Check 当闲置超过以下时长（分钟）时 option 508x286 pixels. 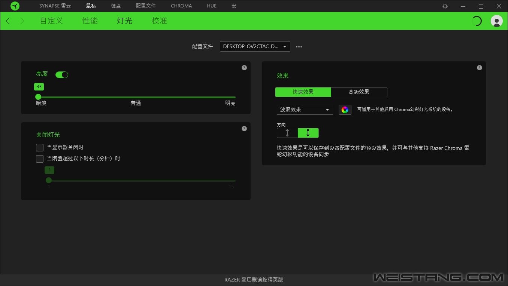click(x=40, y=159)
